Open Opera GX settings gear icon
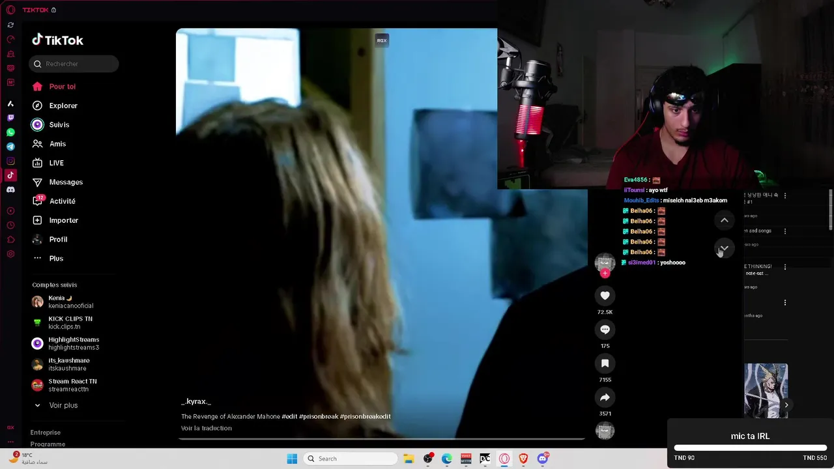Viewport: 834px width, 469px height. pyautogui.click(x=10, y=254)
